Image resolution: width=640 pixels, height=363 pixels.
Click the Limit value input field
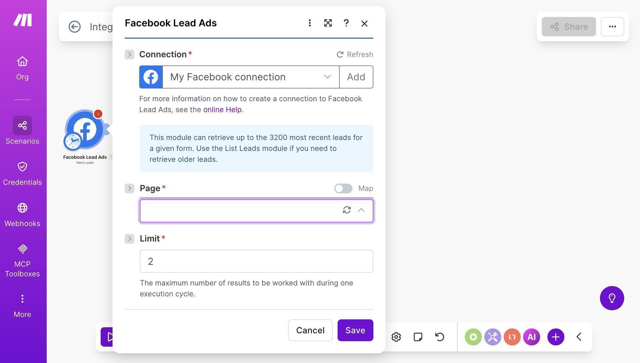[256, 261]
